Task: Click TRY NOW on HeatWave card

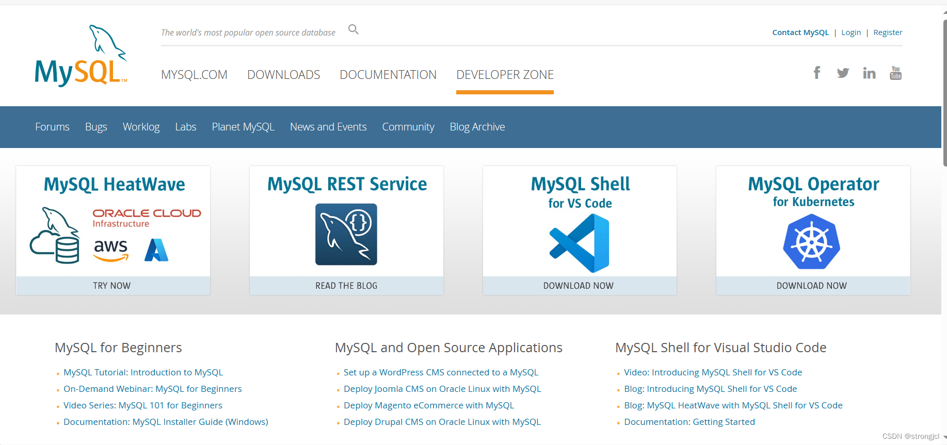Action: 113,286
